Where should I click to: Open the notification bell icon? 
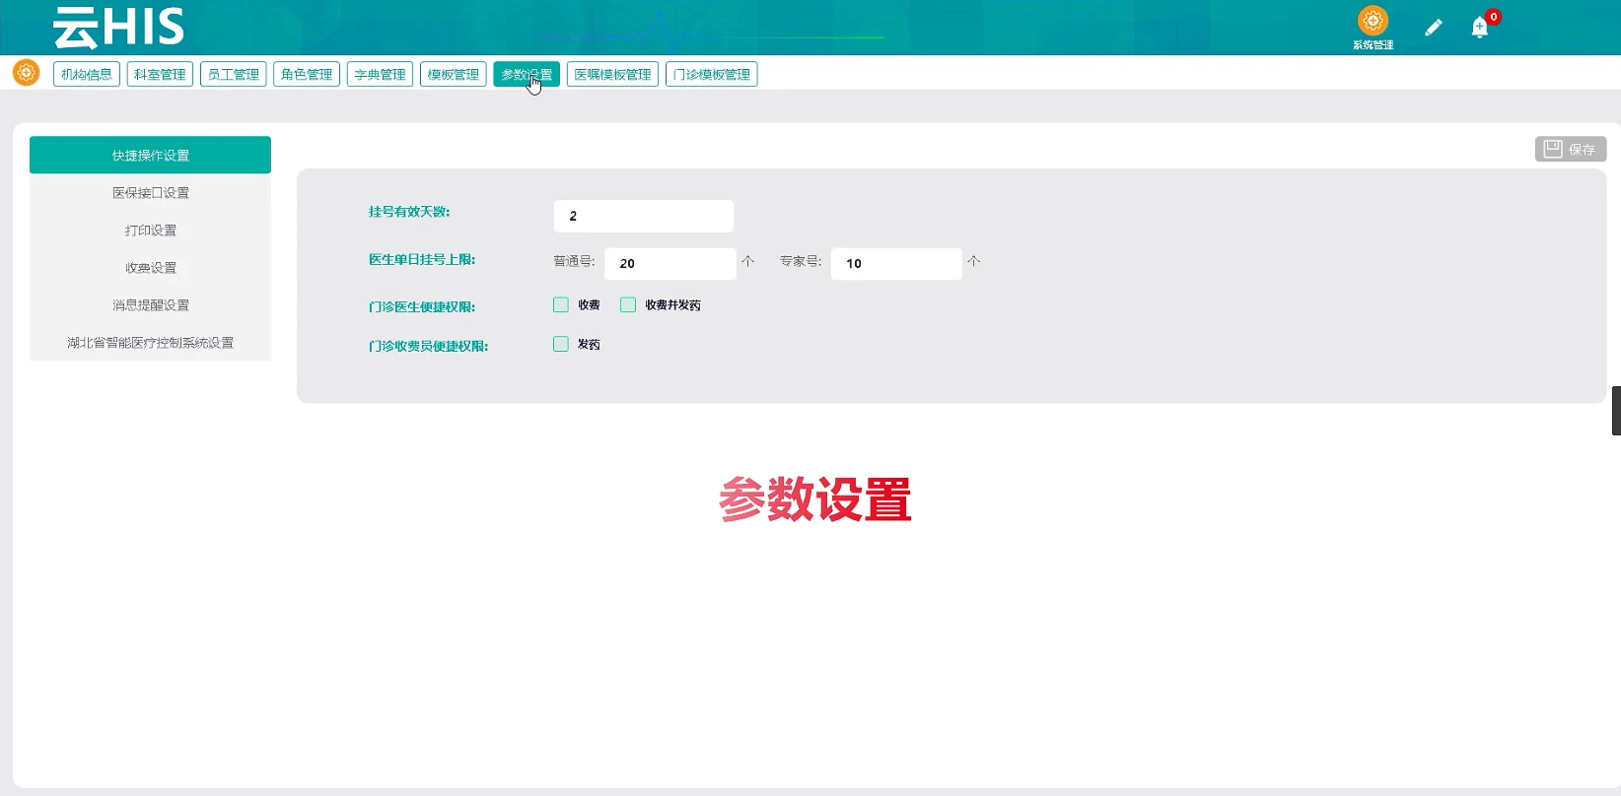click(1480, 28)
